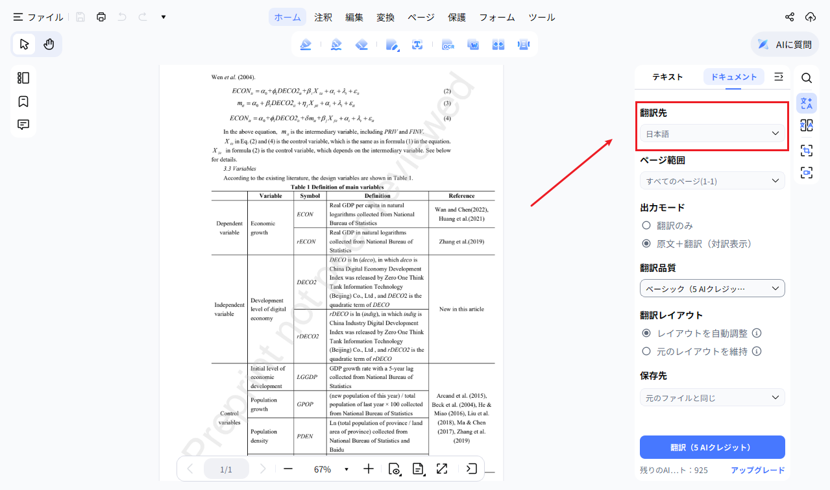The height and width of the screenshot is (490, 830).
Task: Switch to the テキスト translation tab
Action: point(668,77)
